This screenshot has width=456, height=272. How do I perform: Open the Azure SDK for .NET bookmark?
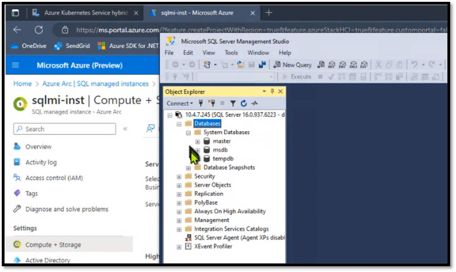coord(128,46)
